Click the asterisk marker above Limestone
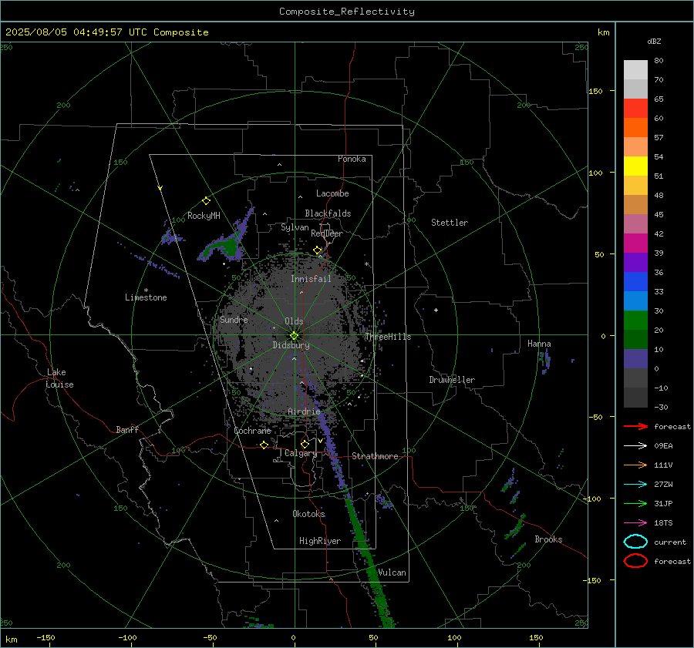The image size is (694, 648). 146,290
